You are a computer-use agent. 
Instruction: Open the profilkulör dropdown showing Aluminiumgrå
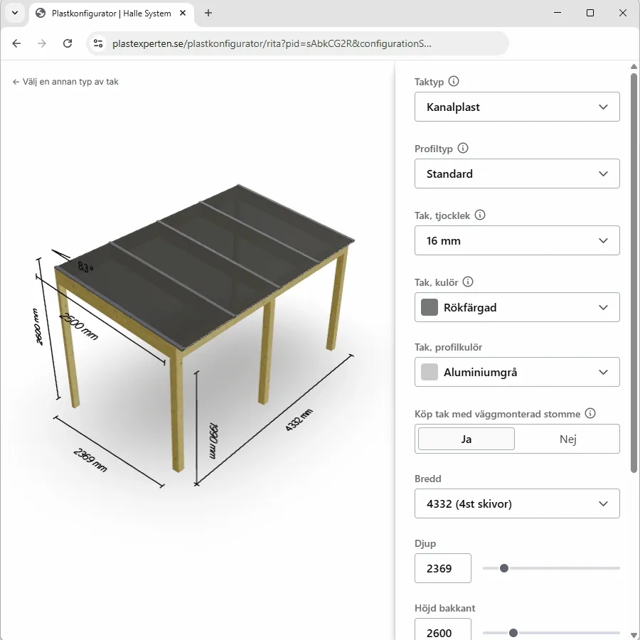pyautogui.click(x=517, y=372)
